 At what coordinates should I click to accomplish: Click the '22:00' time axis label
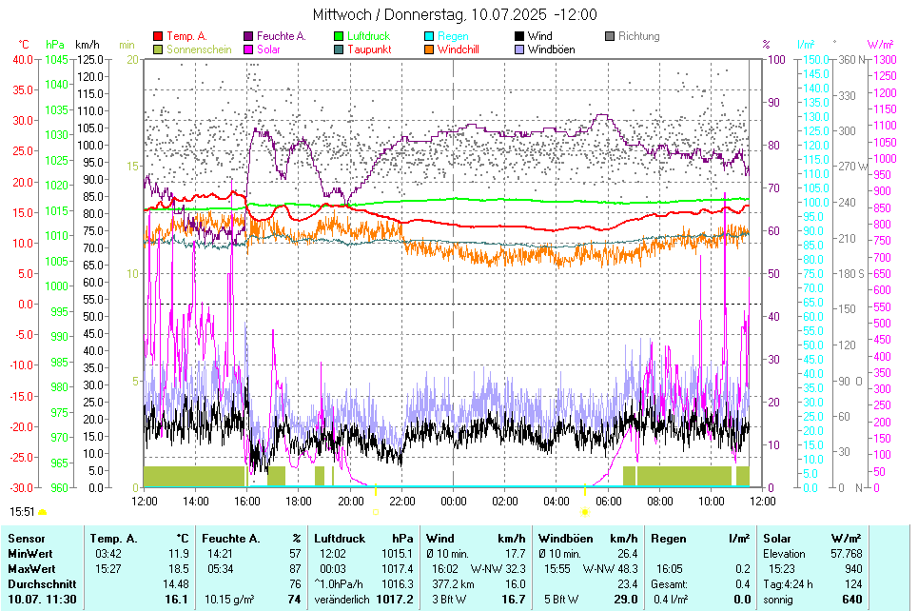coord(401,502)
